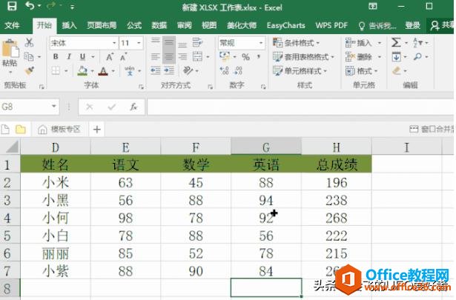Expand the Name Box dropdown arrow

click(x=54, y=106)
